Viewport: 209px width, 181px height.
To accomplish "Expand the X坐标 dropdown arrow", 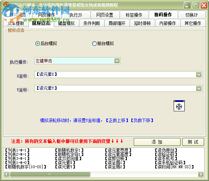I will pyautogui.click(x=199, y=75).
